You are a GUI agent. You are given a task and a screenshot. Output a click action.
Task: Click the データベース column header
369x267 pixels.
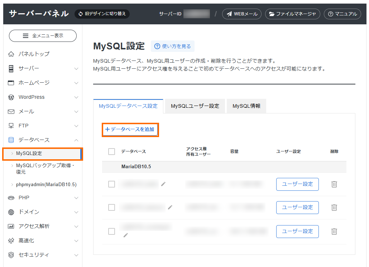(133, 152)
